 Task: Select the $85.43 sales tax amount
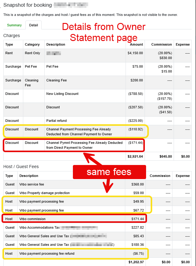pyautogui.click(x=138, y=236)
